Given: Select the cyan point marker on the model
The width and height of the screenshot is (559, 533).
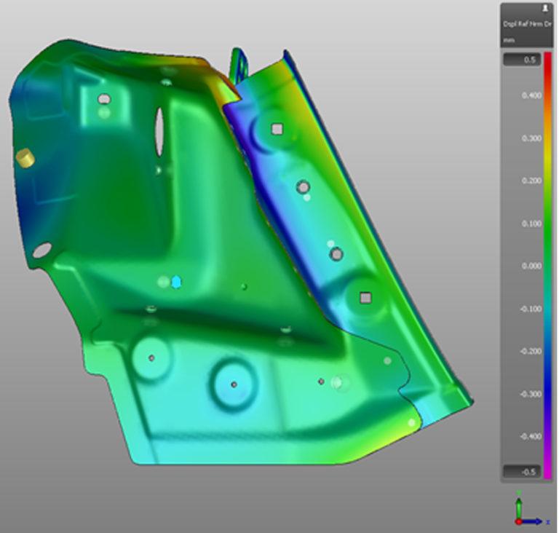Looking at the screenshot, I should pyautogui.click(x=176, y=282).
